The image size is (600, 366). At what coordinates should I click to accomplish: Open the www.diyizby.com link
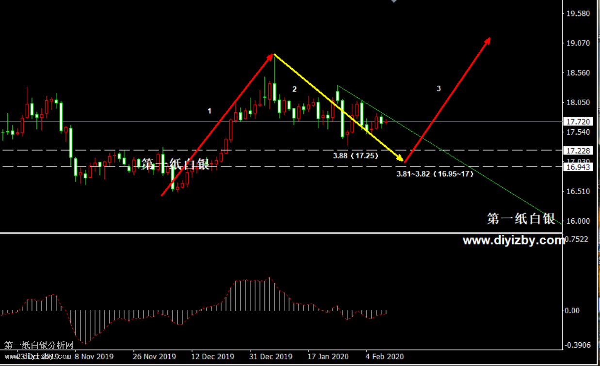point(513,241)
